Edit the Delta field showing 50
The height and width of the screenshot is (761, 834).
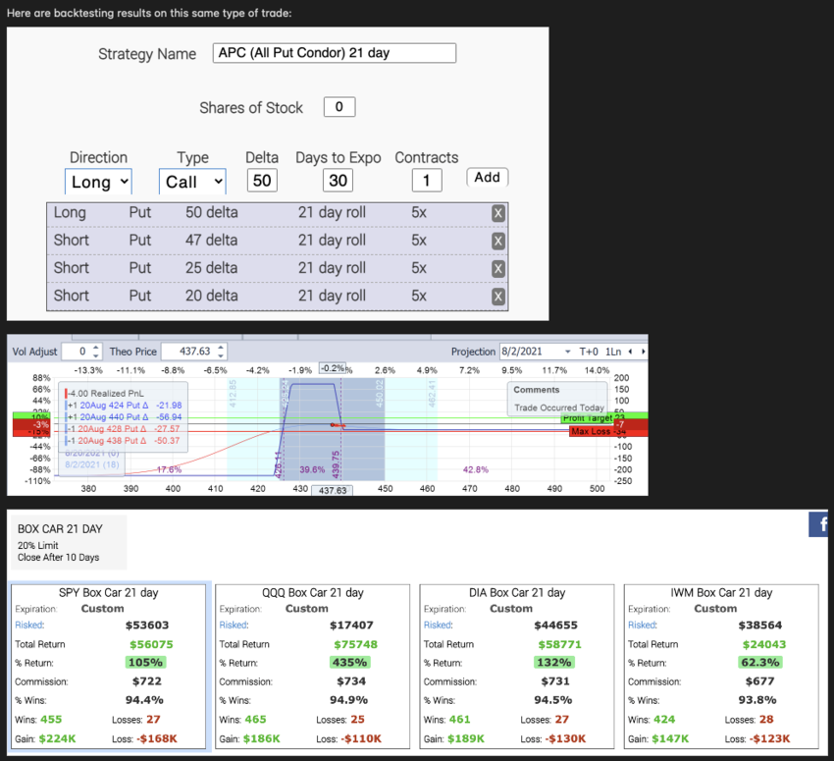point(262,181)
